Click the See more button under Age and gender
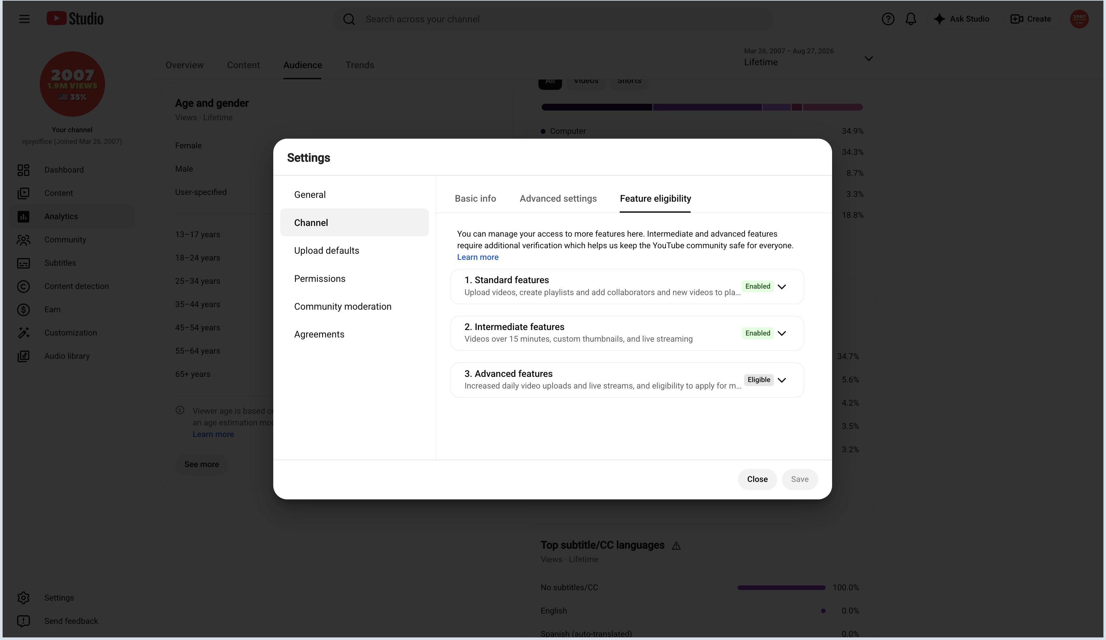The image size is (1106, 640). click(x=201, y=464)
